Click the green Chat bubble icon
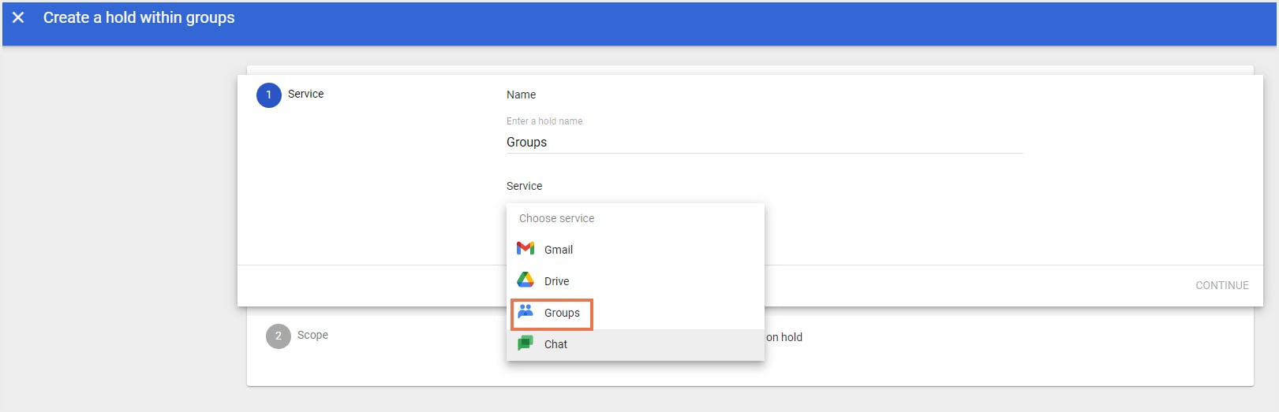The width and height of the screenshot is (1279, 412). [525, 343]
